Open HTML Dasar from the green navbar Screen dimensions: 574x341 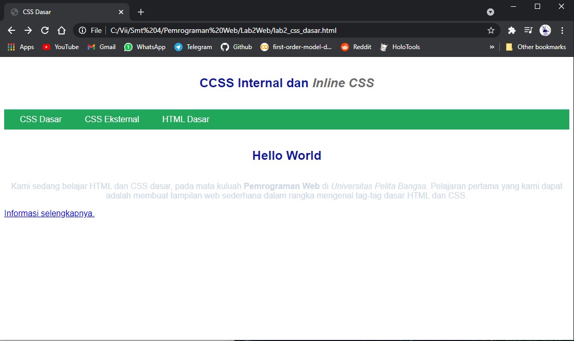[185, 119]
